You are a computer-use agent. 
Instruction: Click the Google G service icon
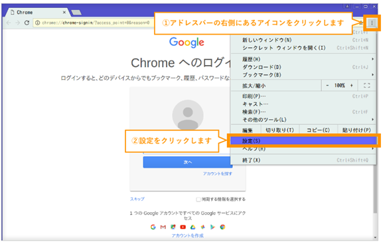153,227
